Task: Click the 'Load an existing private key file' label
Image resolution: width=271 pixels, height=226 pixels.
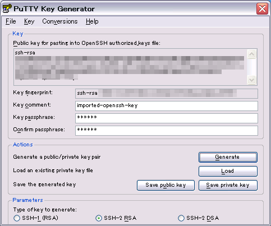Action: 53,170
